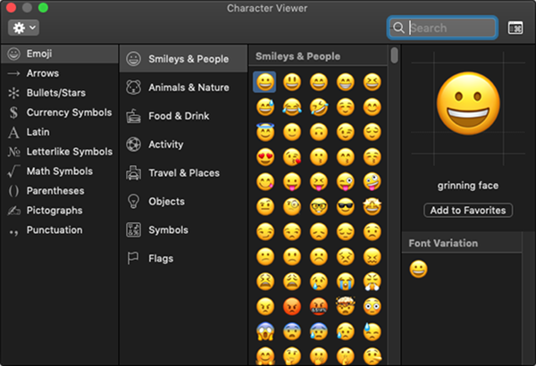This screenshot has height=366, width=536.
Task: Open the Symbols subcategory
Action: click(x=183, y=230)
